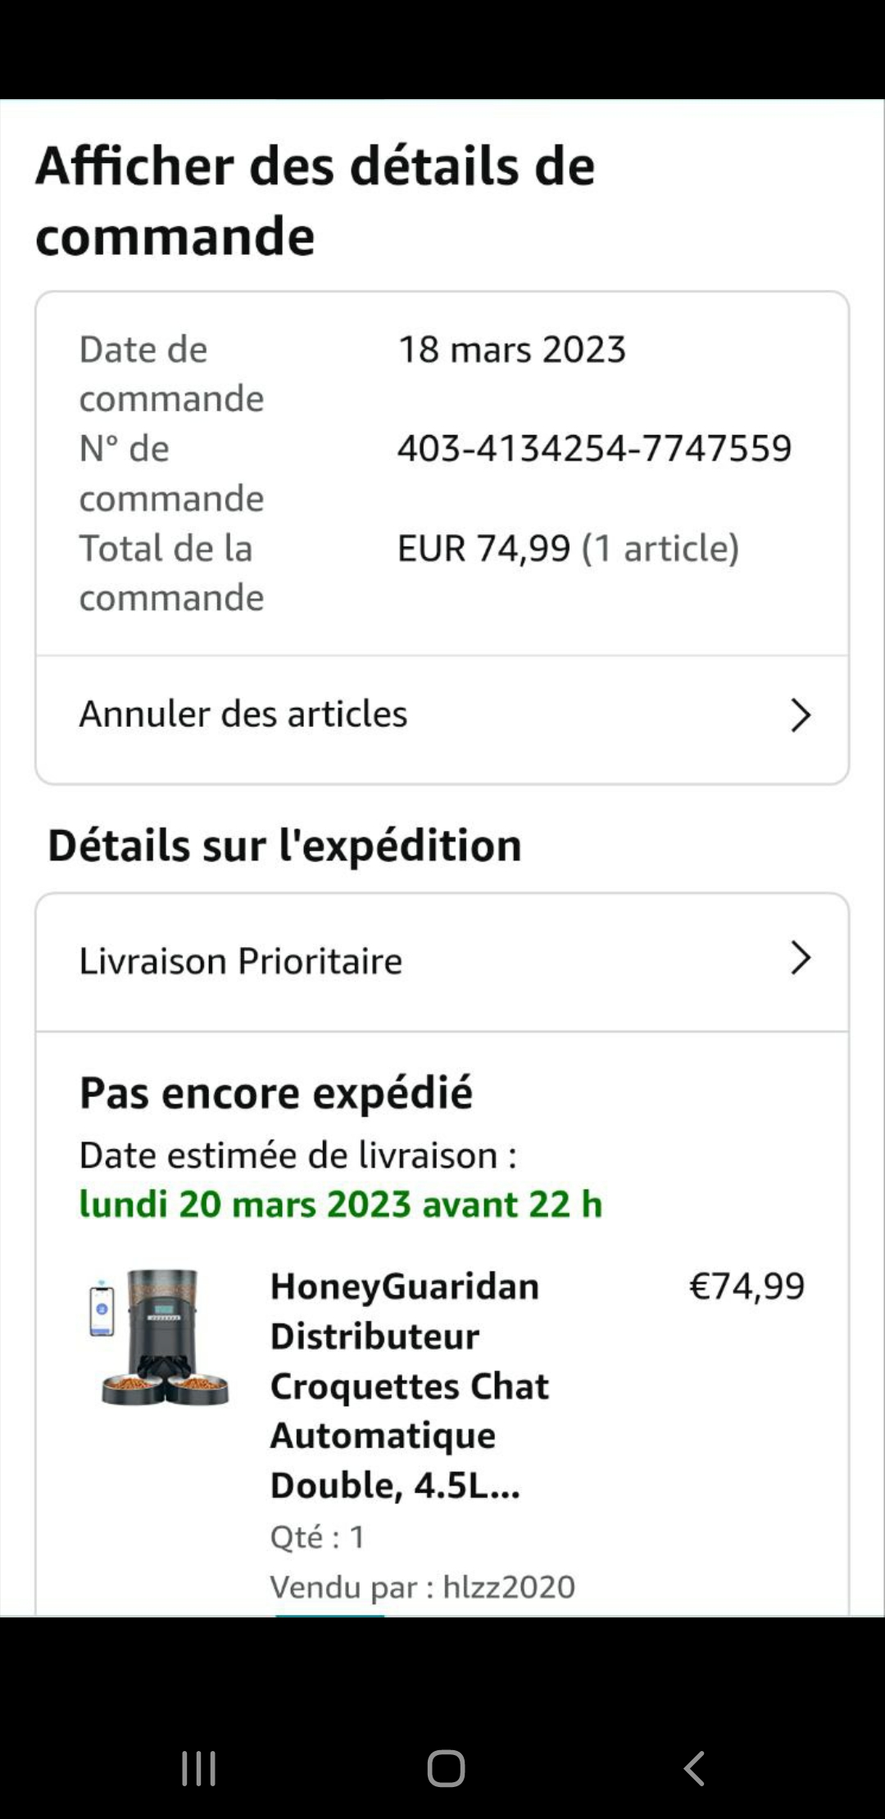885x1819 pixels.
Task: Expand the Livraison Prioritaire chevron arrow
Action: tap(800, 958)
